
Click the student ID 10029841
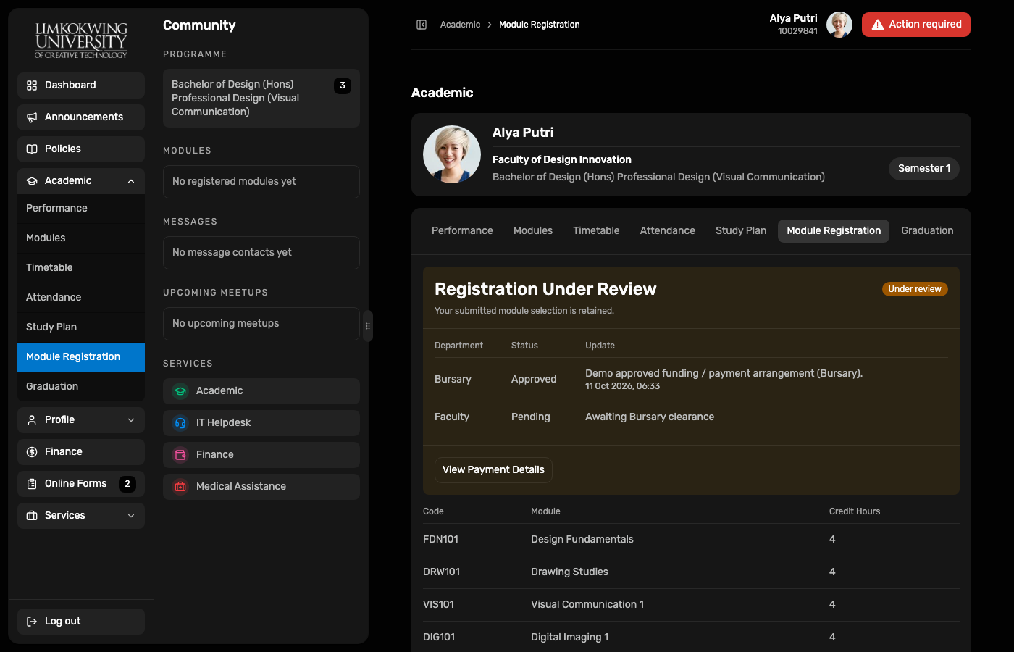tap(797, 31)
